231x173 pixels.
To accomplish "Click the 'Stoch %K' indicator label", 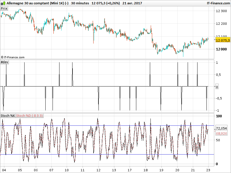I will point(8,116).
